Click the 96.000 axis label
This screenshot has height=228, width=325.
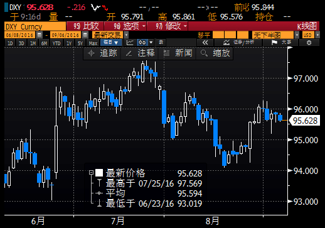pyautogui.click(x=306, y=109)
